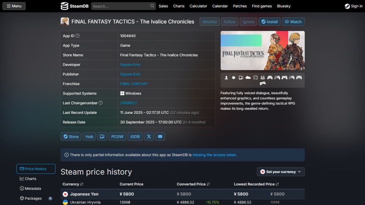Click the Steam Cloud category icon
365x205 pixels.
(x=248, y=77)
